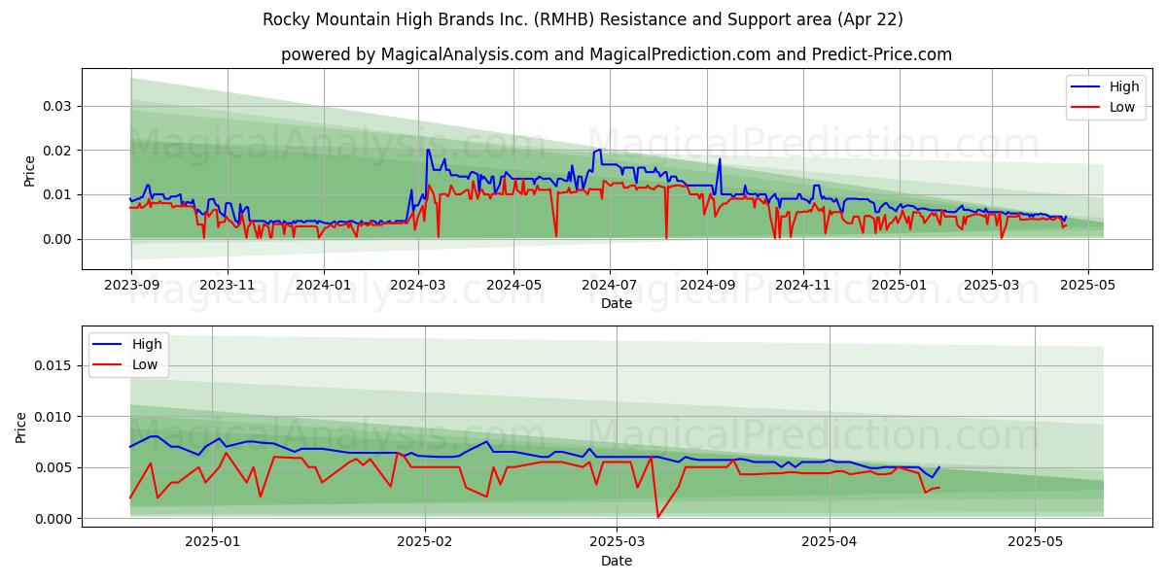Viewport: 1167px width, 583px height.
Task: Click the '0.000' tick on bottom chart
Action: point(55,519)
